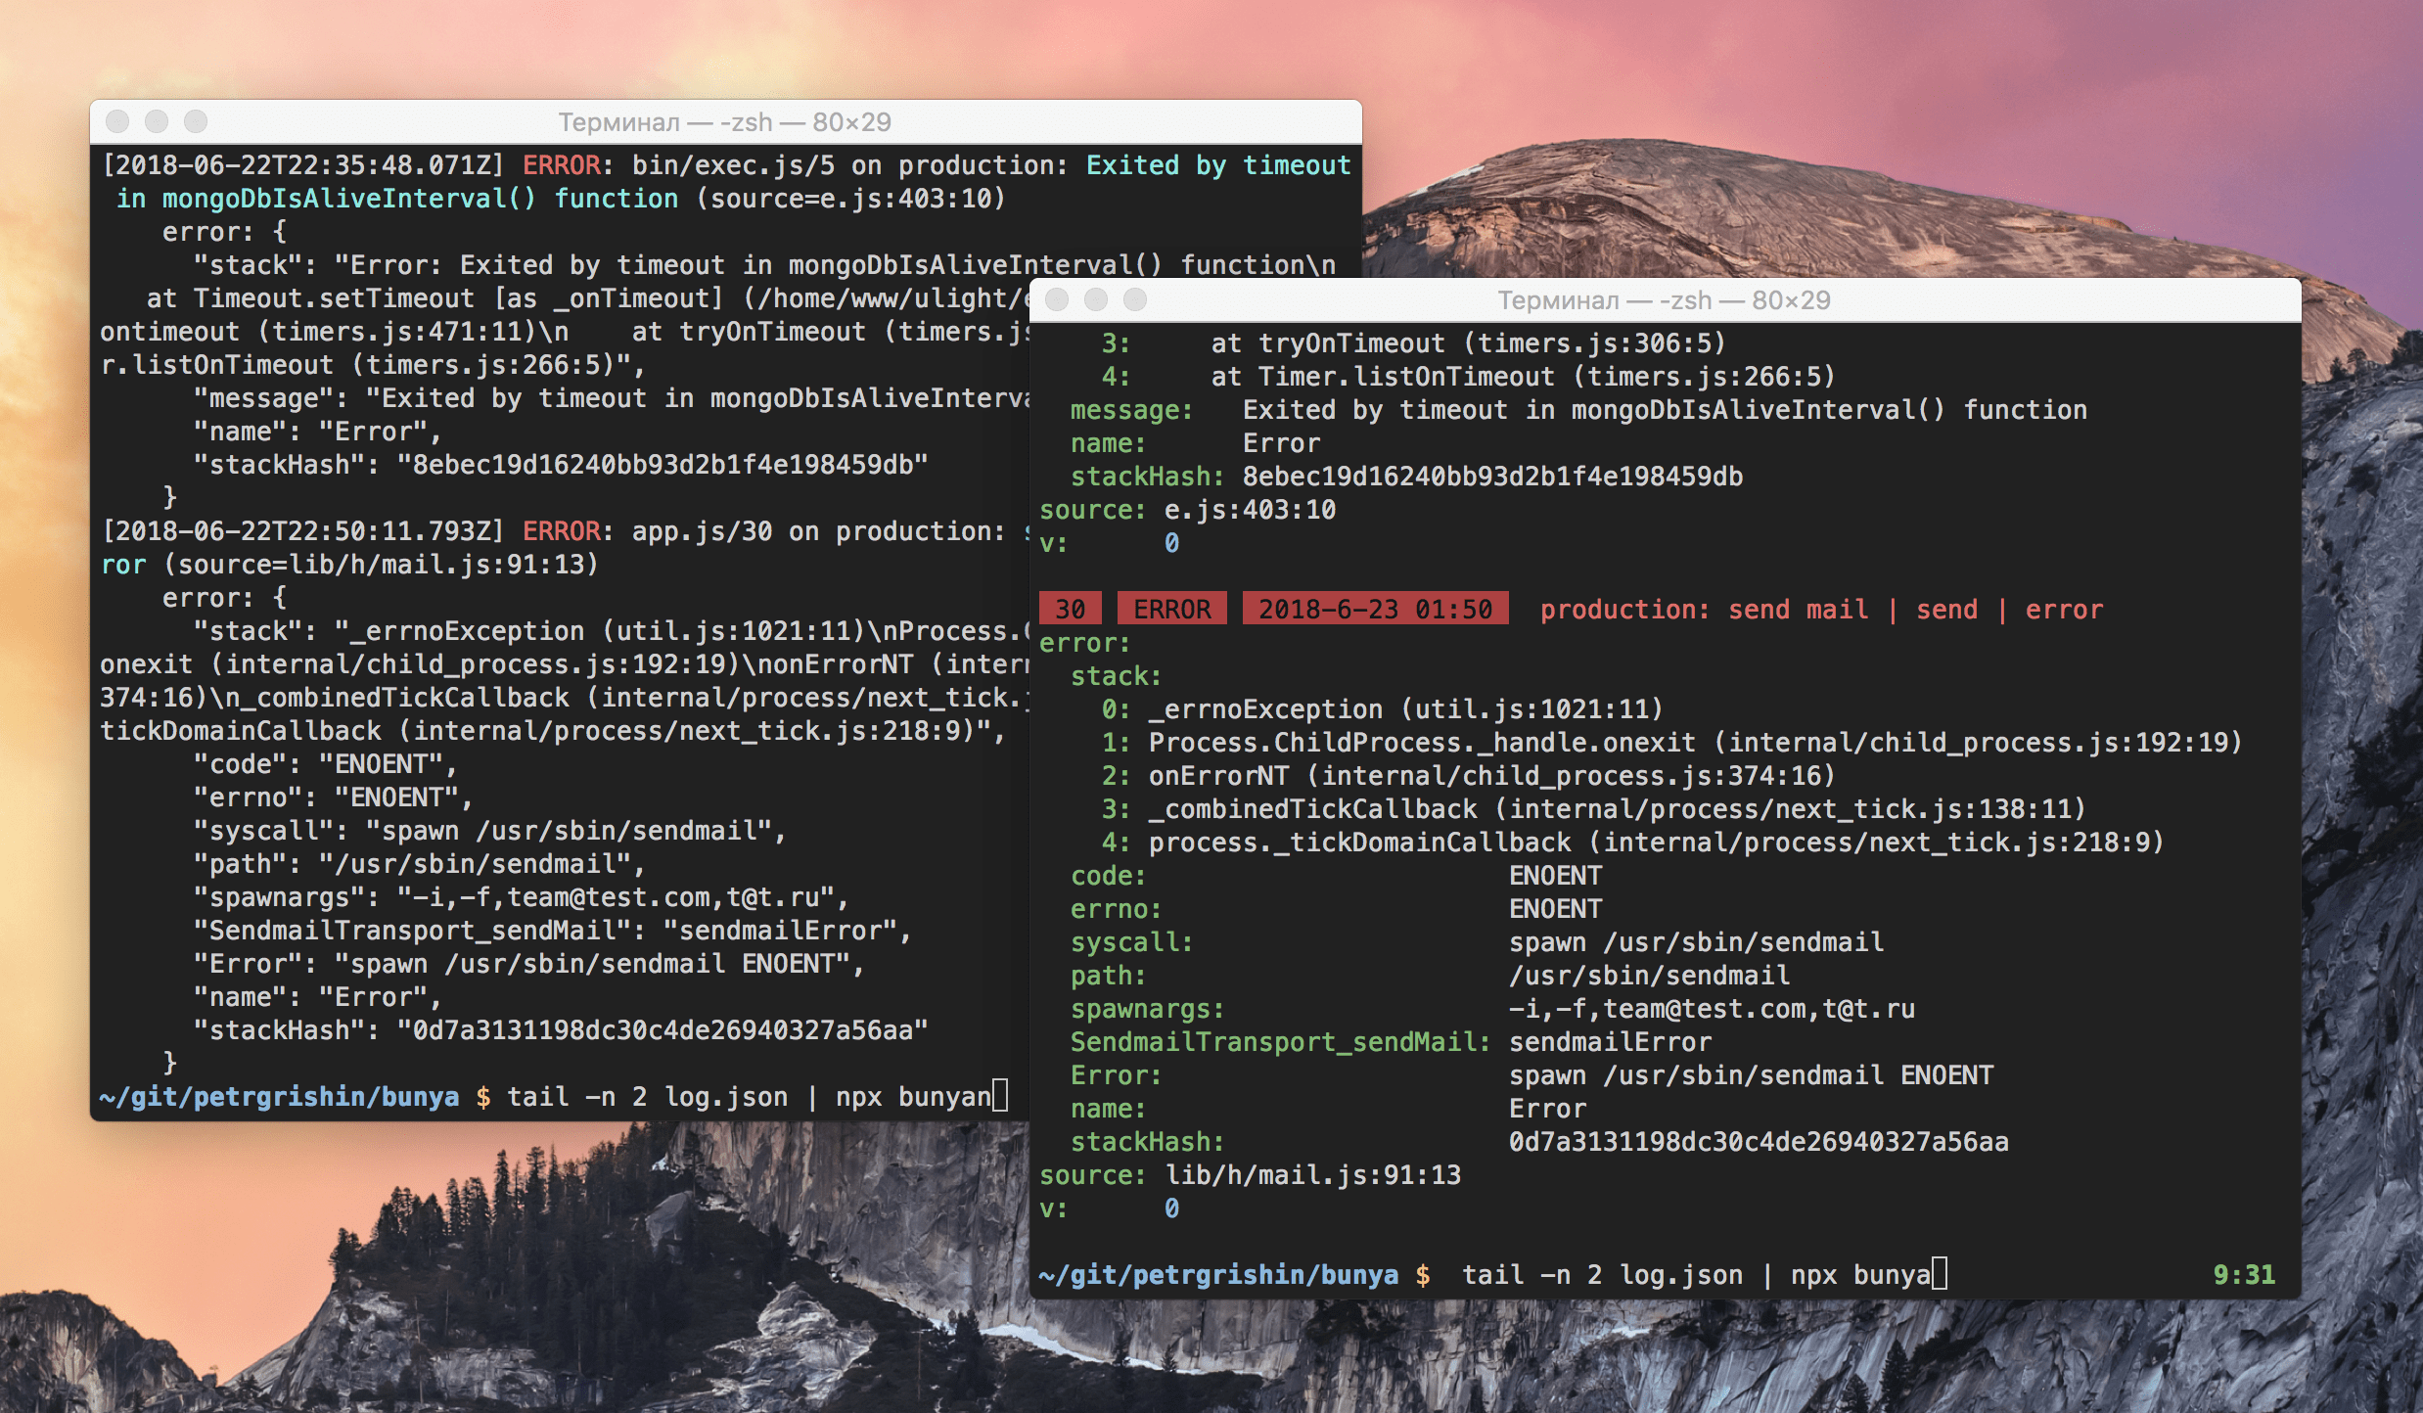Close the back terminal window
Viewport: 2423px width, 1413px height.
(117, 121)
